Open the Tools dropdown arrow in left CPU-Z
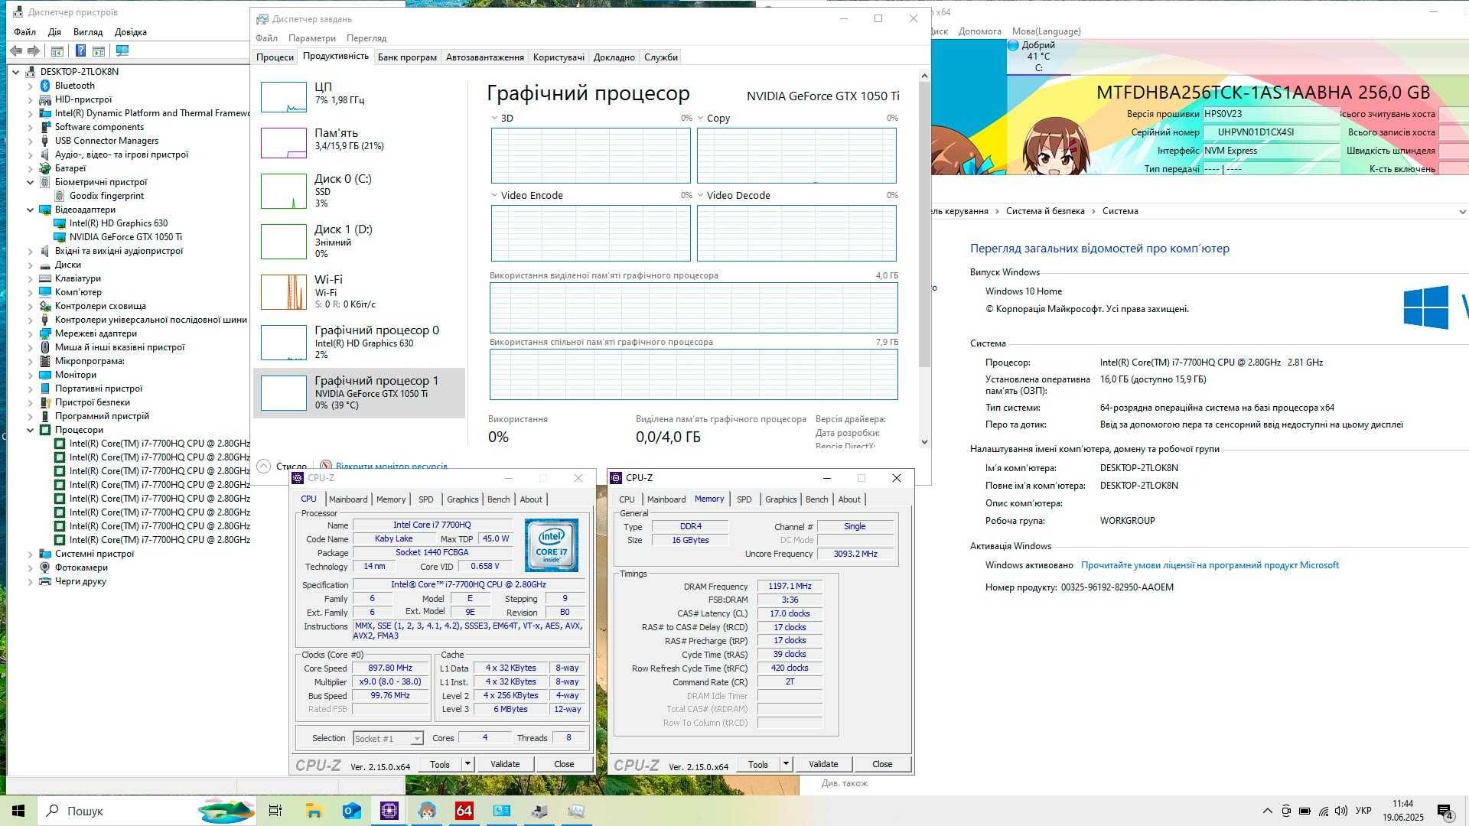Viewport: 1469px width, 826px height. point(467,764)
